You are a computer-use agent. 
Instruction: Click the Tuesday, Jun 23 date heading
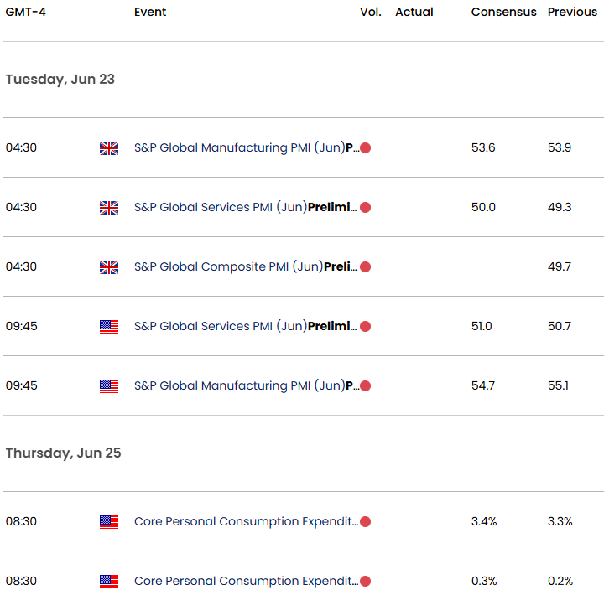(x=60, y=80)
